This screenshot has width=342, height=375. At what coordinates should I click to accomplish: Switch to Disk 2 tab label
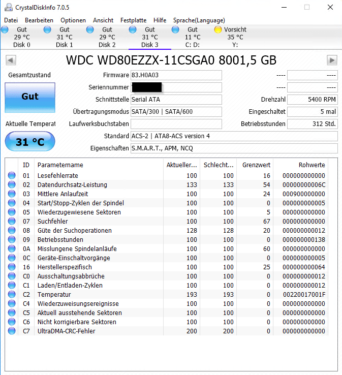tap(107, 45)
